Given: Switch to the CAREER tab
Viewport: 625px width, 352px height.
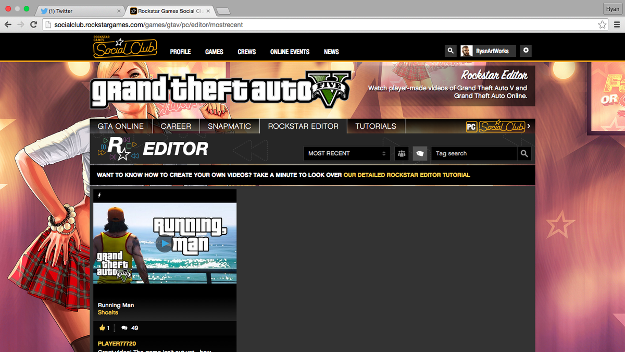Looking at the screenshot, I should coord(176,126).
